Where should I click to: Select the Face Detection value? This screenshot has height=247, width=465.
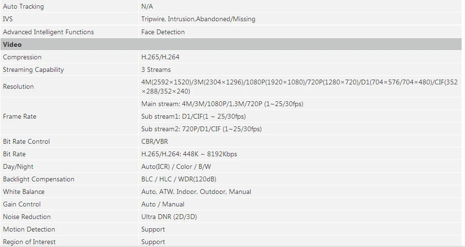tap(163, 32)
